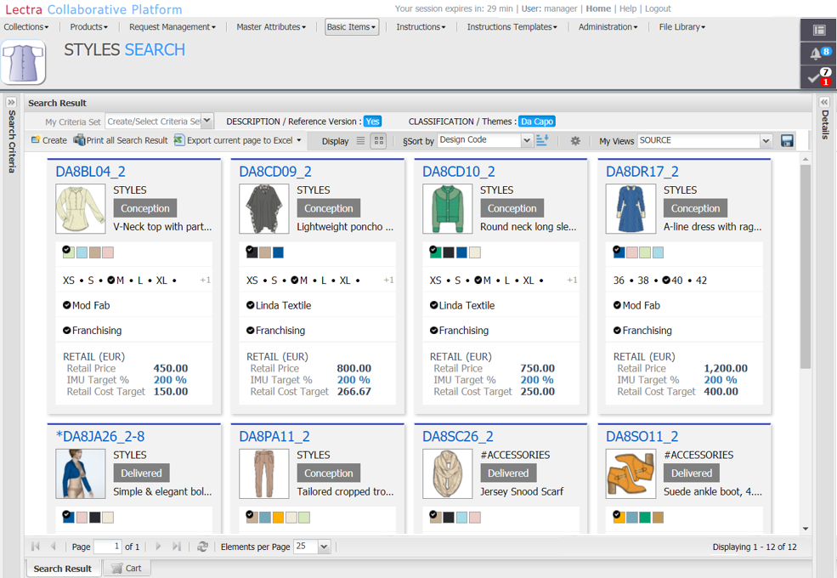837x578 pixels.
Task: Save current view with floppy disk icon
Action: pyautogui.click(x=787, y=141)
